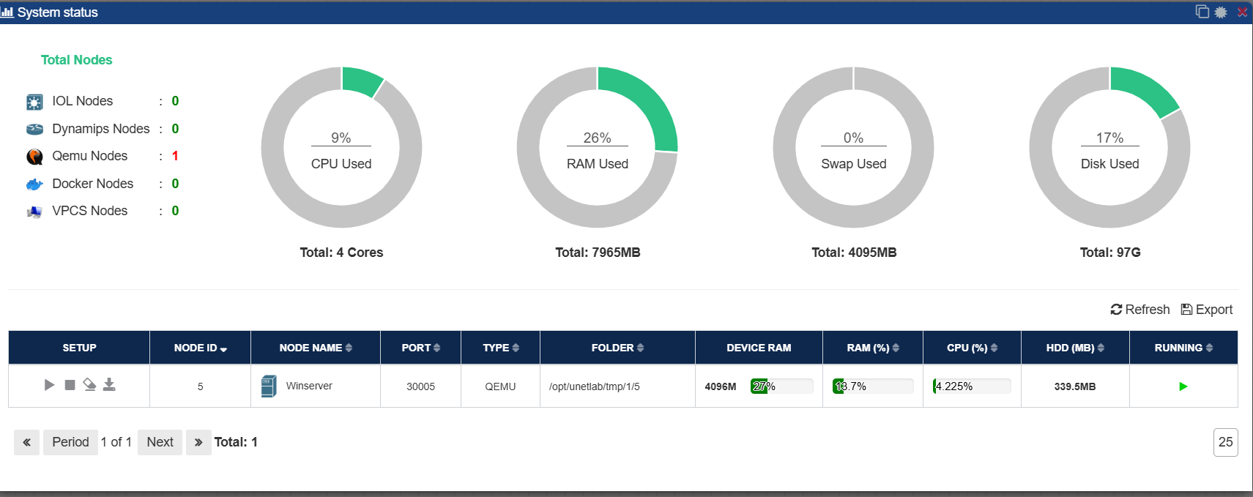Click node ID 5 cell

pos(201,386)
